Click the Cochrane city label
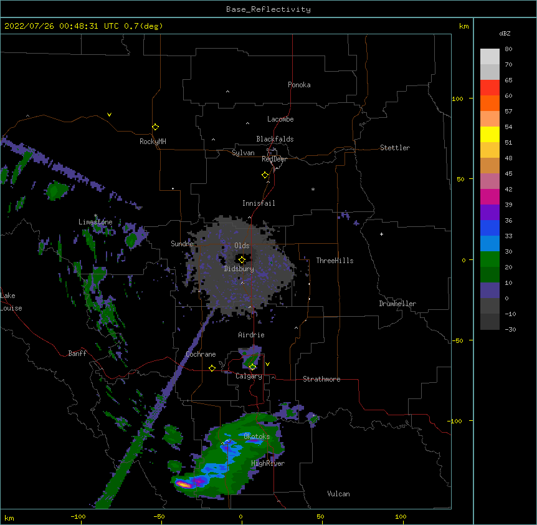Viewport: 537px width, 525px height. [201, 354]
